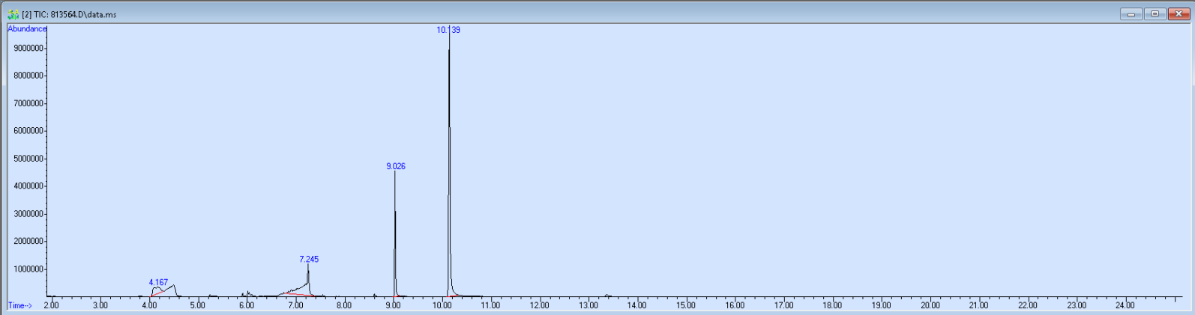The image size is (1195, 315).
Task: Click the 2.00 time axis tick label
Action: [x=51, y=305]
